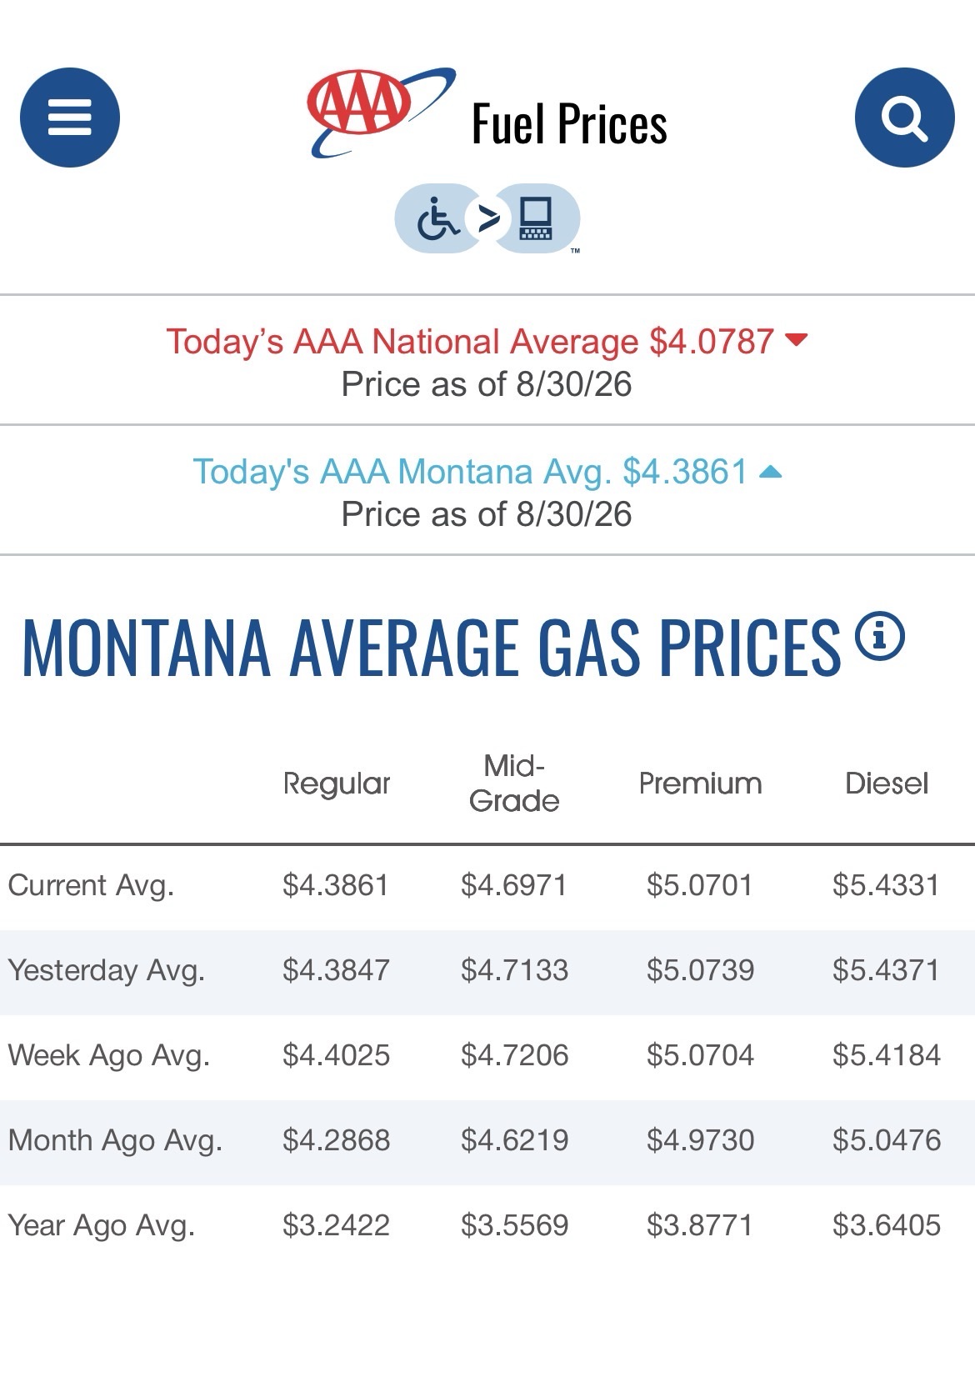The image size is (975, 1387).
Task: Open Today's AAA National Average link
Action: (x=470, y=341)
